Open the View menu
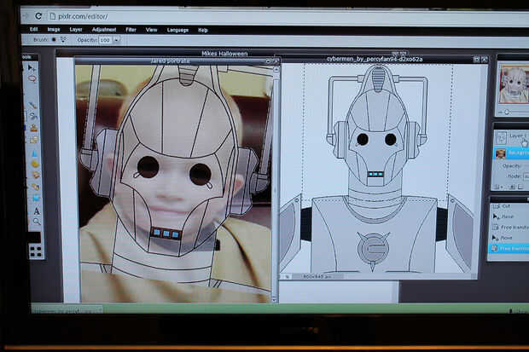This screenshot has height=352, width=529. 152,30
